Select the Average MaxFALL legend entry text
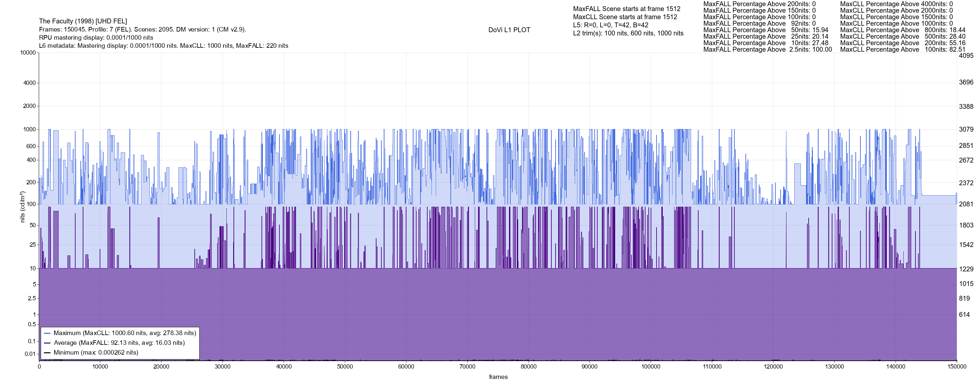Image resolution: width=977 pixels, height=390 pixels. (119, 343)
